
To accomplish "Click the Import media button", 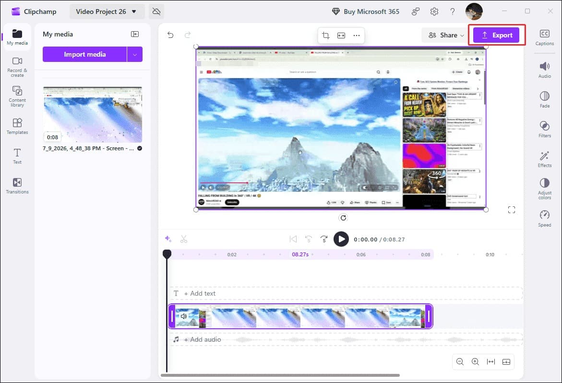I will click(x=84, y=54).
